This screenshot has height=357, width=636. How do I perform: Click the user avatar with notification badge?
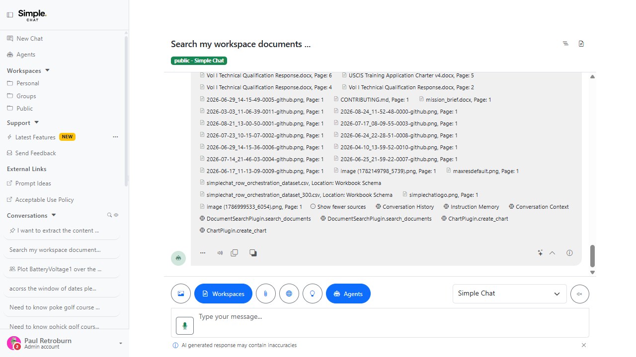click(x=14, y=343)
